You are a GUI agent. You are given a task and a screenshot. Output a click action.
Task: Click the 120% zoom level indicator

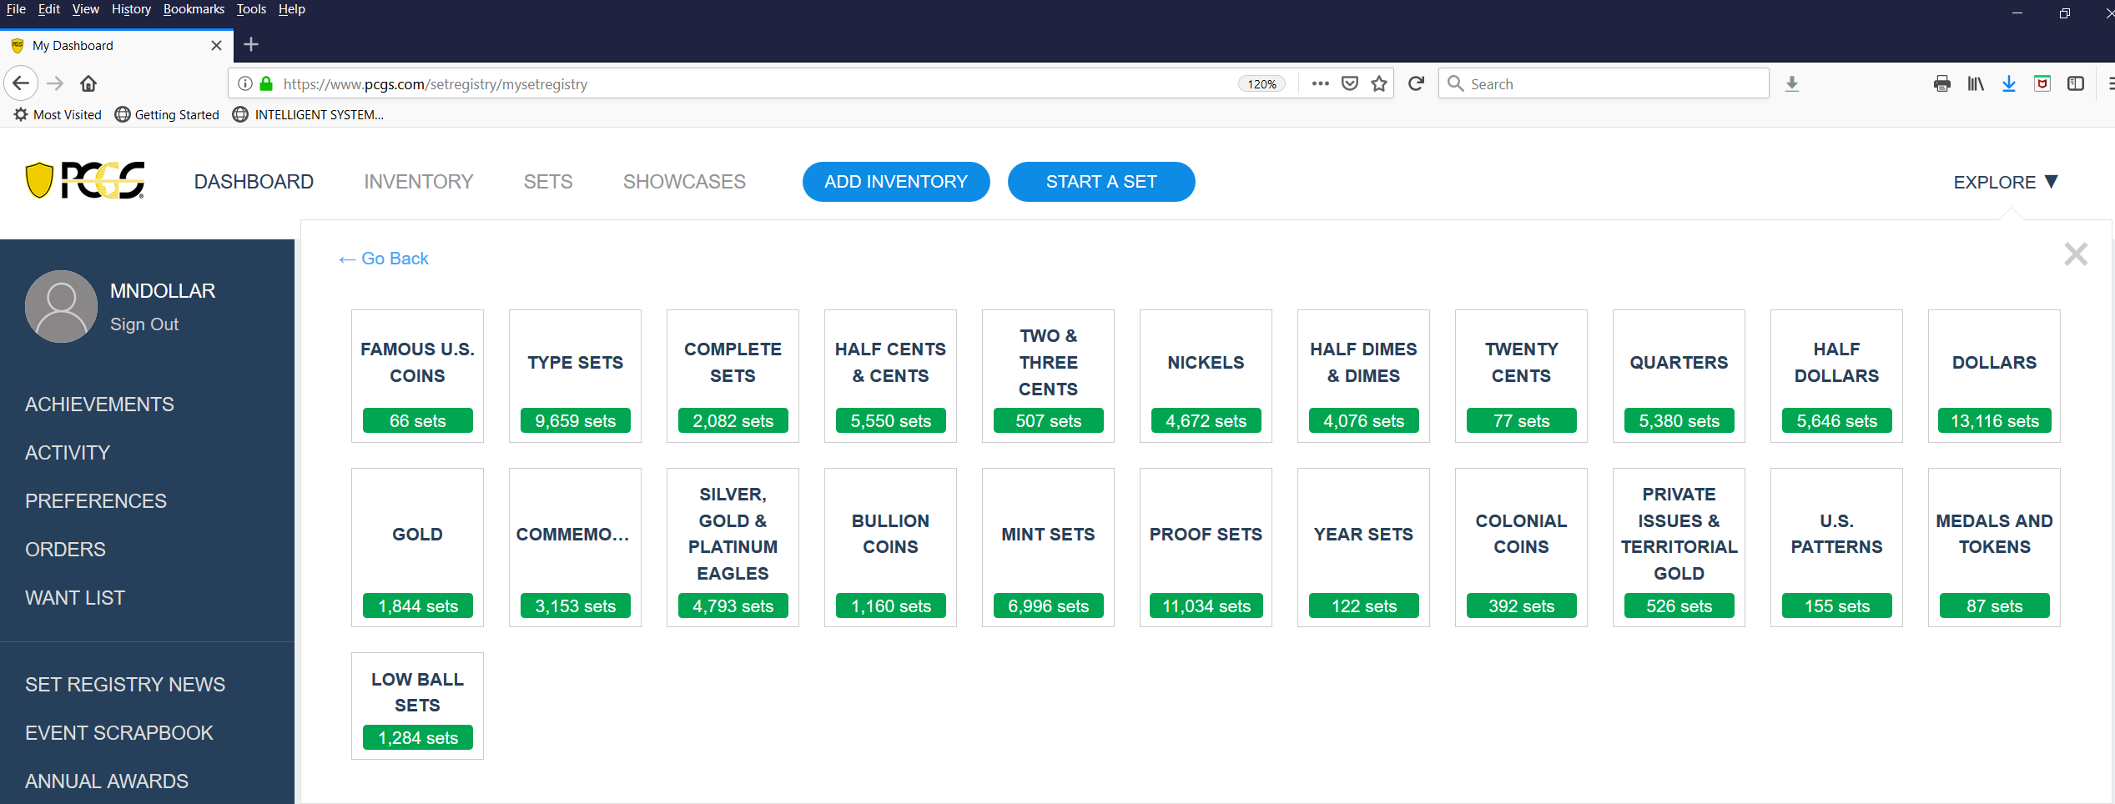(1261, 83)
